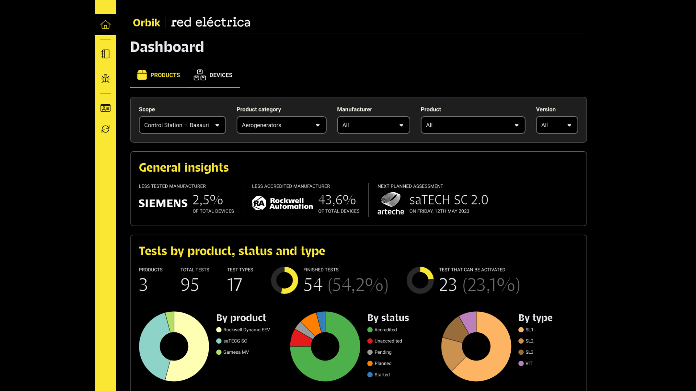Image resolution: width=696 pixels, height=391 pixels.
Task: Toggle the Accredited legend entry
Action: 385,330
